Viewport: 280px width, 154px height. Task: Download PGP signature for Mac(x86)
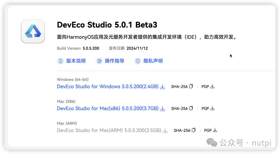pos(212,108)
